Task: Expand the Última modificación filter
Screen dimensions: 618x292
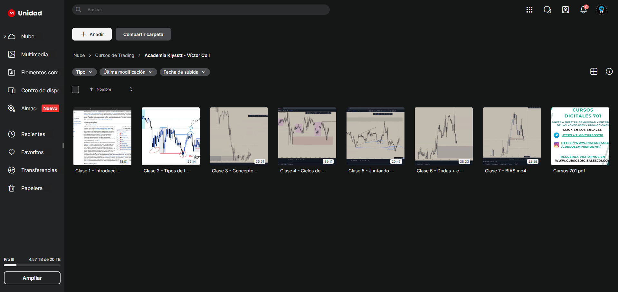Action: coord(128,72)
